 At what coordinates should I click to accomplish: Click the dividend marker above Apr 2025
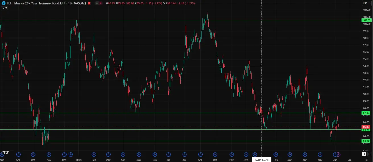click(x=305, y=154)
